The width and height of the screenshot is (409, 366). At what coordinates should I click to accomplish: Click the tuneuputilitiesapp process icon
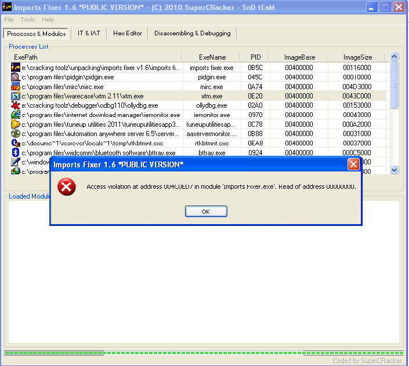click(x=16, y=124)
